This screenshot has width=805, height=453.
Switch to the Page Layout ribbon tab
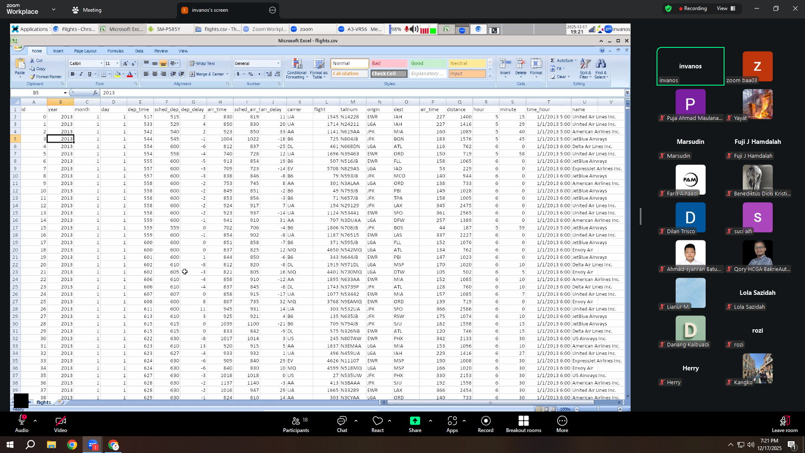tap(85, 51)
